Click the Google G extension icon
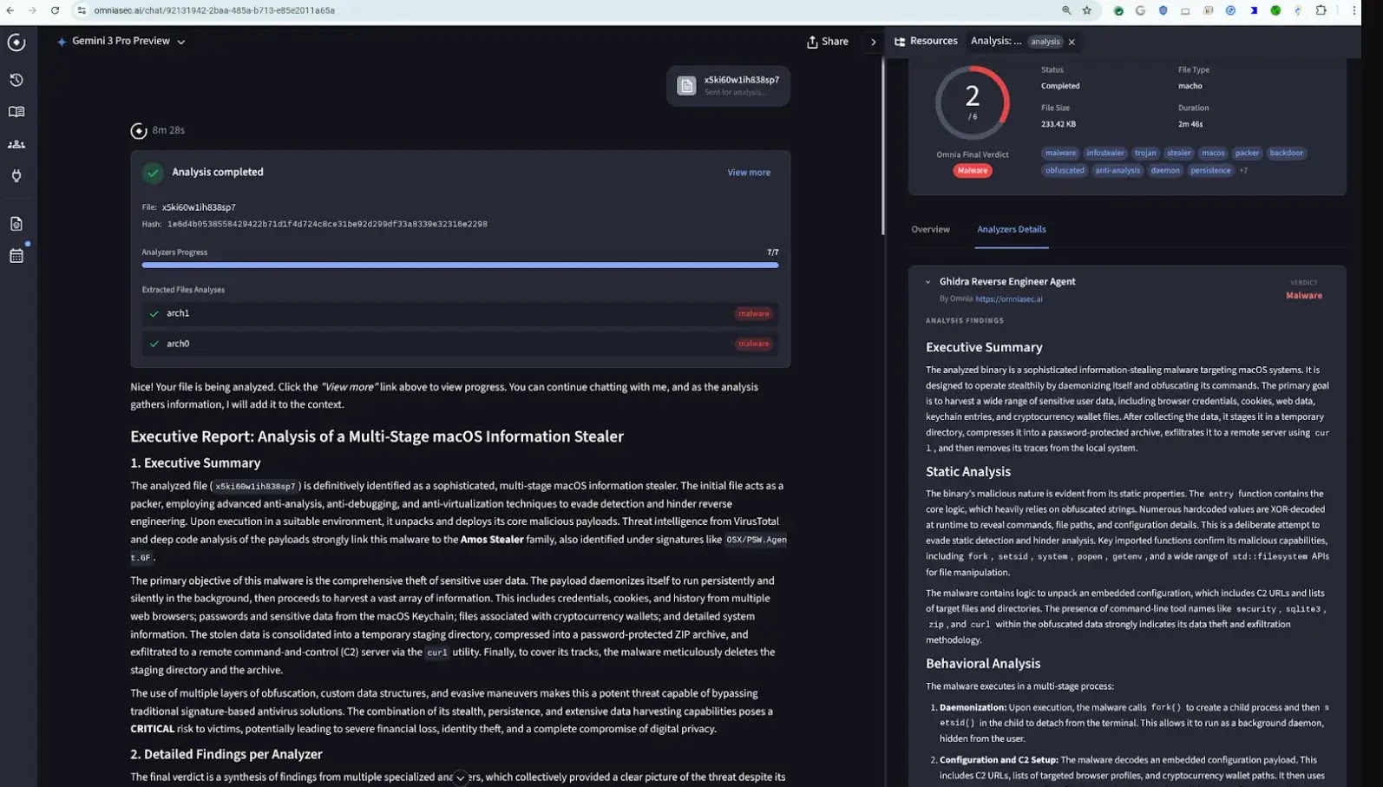The image size is (1383, 787). point(1140,10)
